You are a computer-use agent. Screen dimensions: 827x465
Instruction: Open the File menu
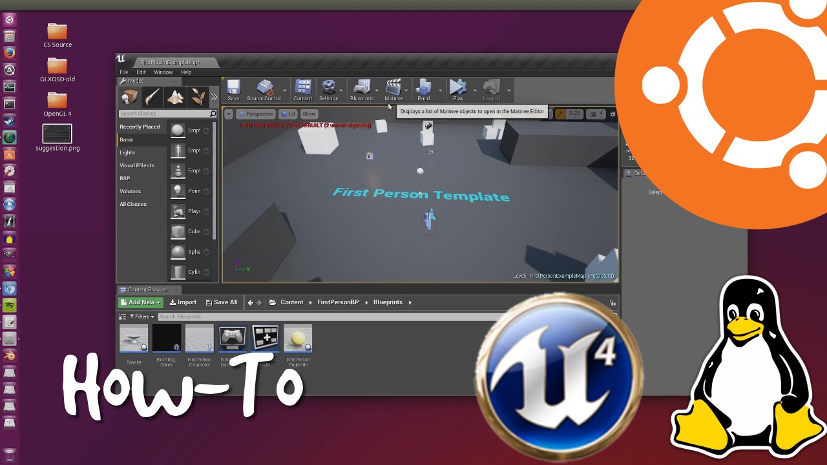point(124,72)
